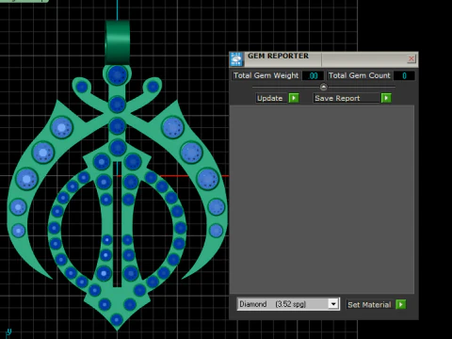Click the Total Gem Weight label
This screenshot has width=452, height=339.
[266, 75]
